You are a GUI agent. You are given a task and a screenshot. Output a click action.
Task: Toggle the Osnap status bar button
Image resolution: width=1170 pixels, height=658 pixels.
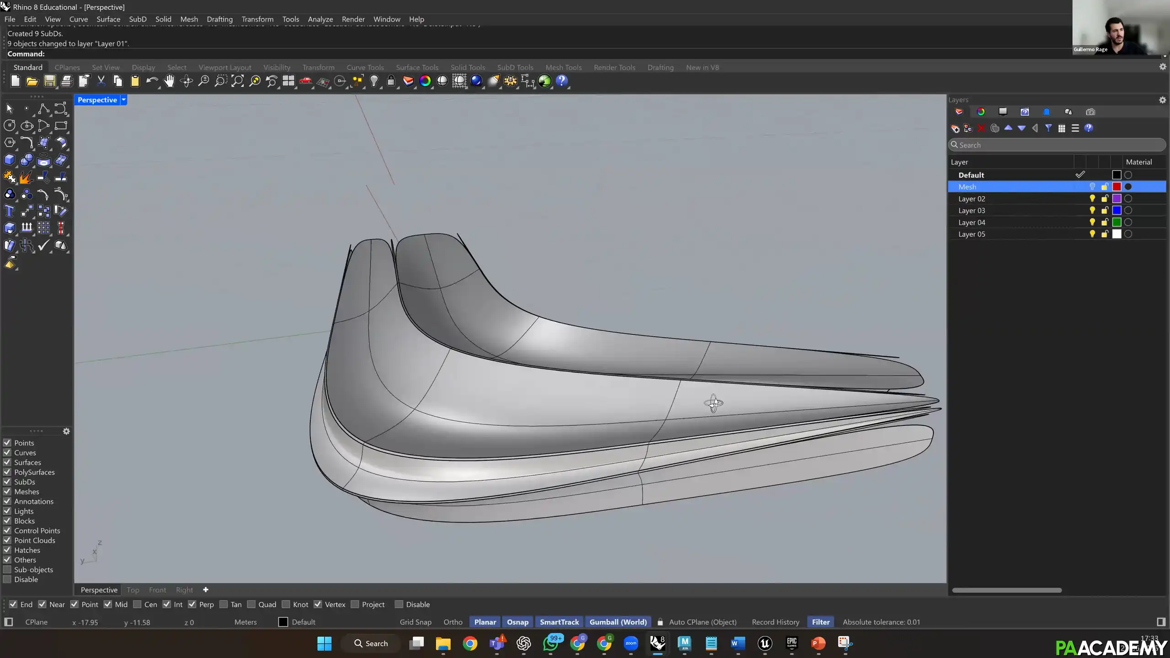517,622
